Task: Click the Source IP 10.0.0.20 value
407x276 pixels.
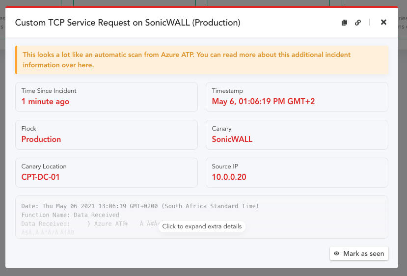Action: tap(229, 177)
